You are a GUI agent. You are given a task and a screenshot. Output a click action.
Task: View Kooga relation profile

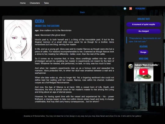(143, 52)
